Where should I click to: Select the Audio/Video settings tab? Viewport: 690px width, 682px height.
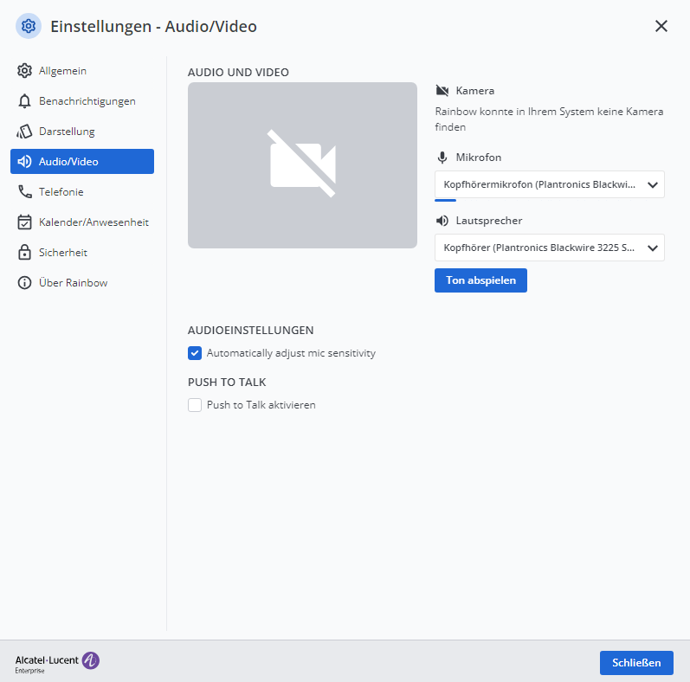pos(82,162)
